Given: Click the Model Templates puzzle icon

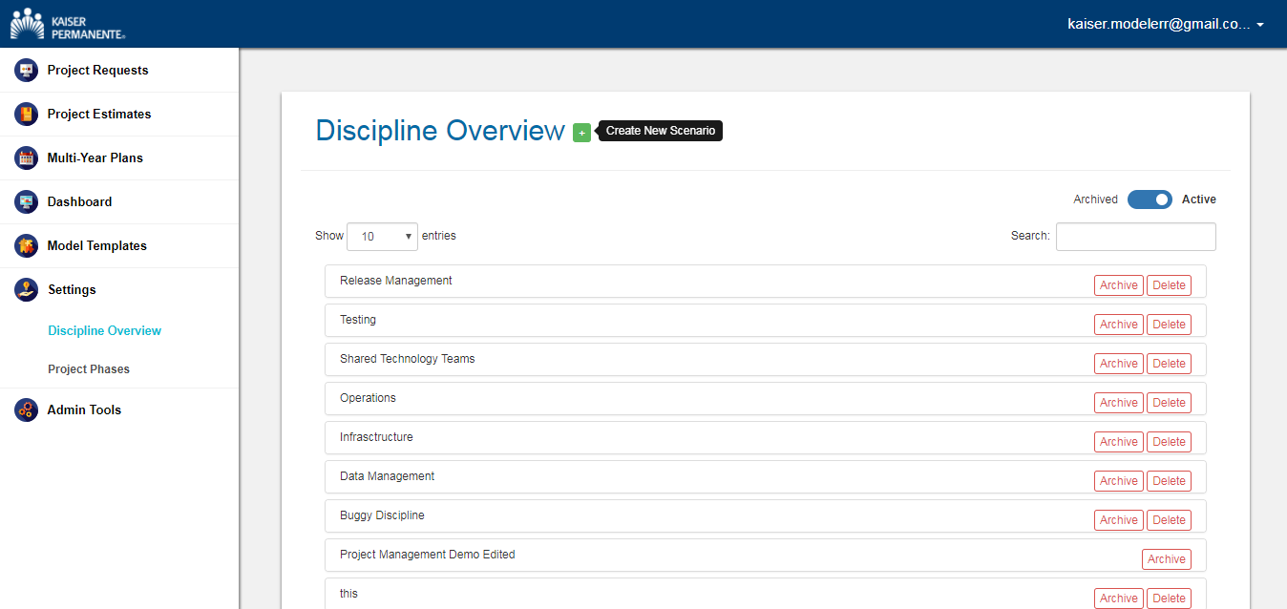Looking at the screenshot, I should [26, 245].
